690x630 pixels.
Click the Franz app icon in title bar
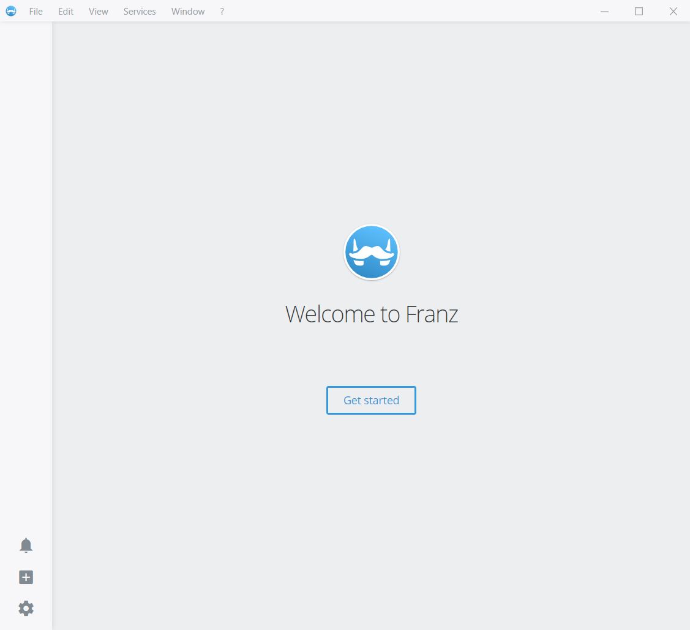click(x=11, y=11)
